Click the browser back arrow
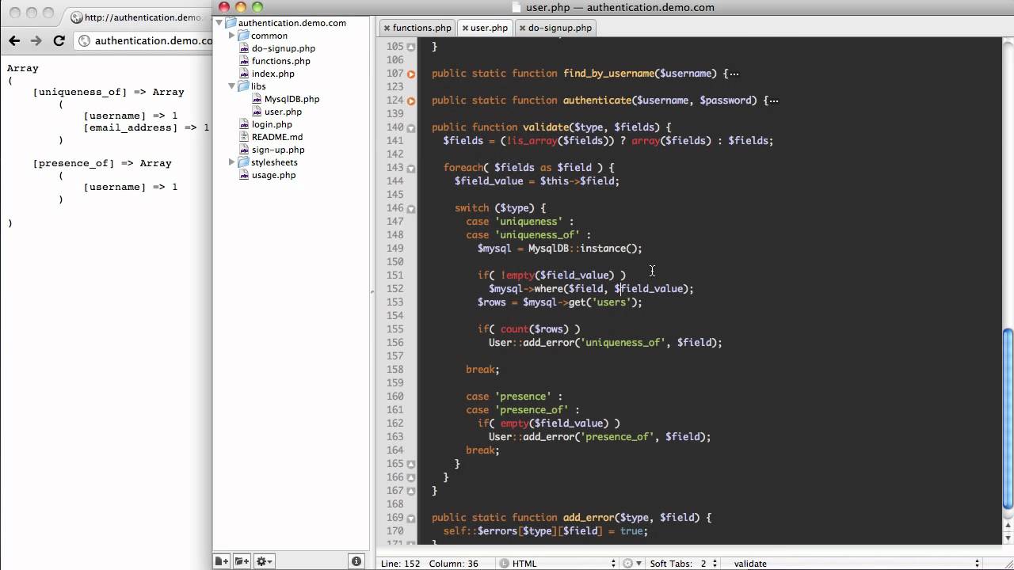The width and height of the screenshot is (1014, 570). 14,40
